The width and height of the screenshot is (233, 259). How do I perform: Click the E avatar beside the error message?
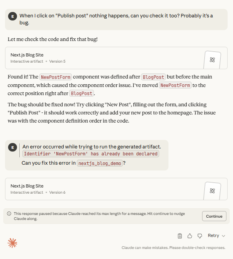(x=13, y=147)
